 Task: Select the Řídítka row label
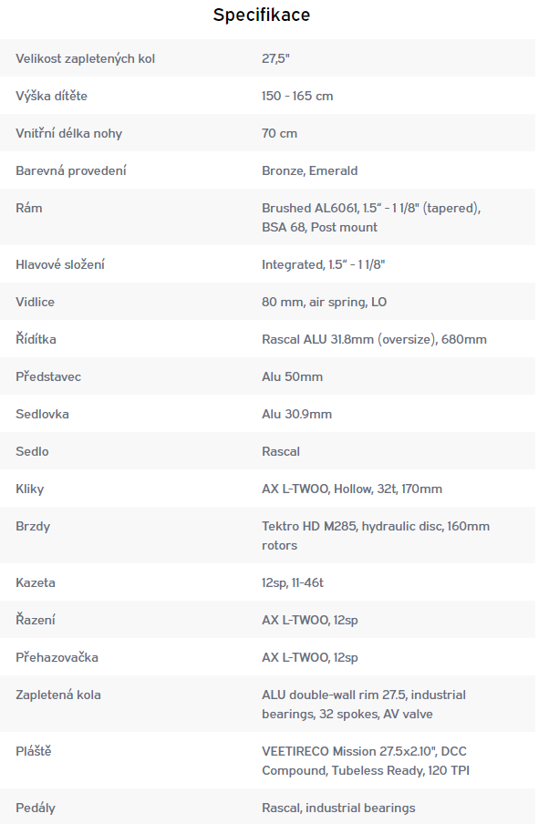(36, 339)
